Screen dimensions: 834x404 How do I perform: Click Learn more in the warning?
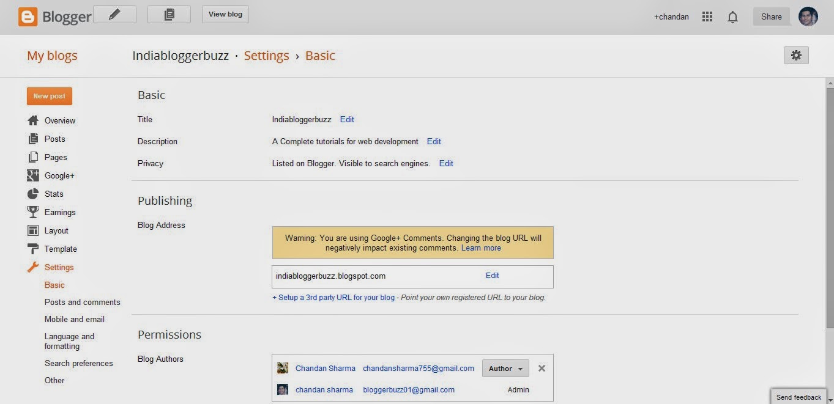click(481, 248)
